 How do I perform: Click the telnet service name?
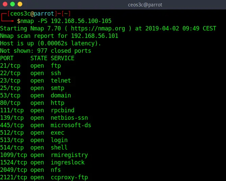click(61, 81)
